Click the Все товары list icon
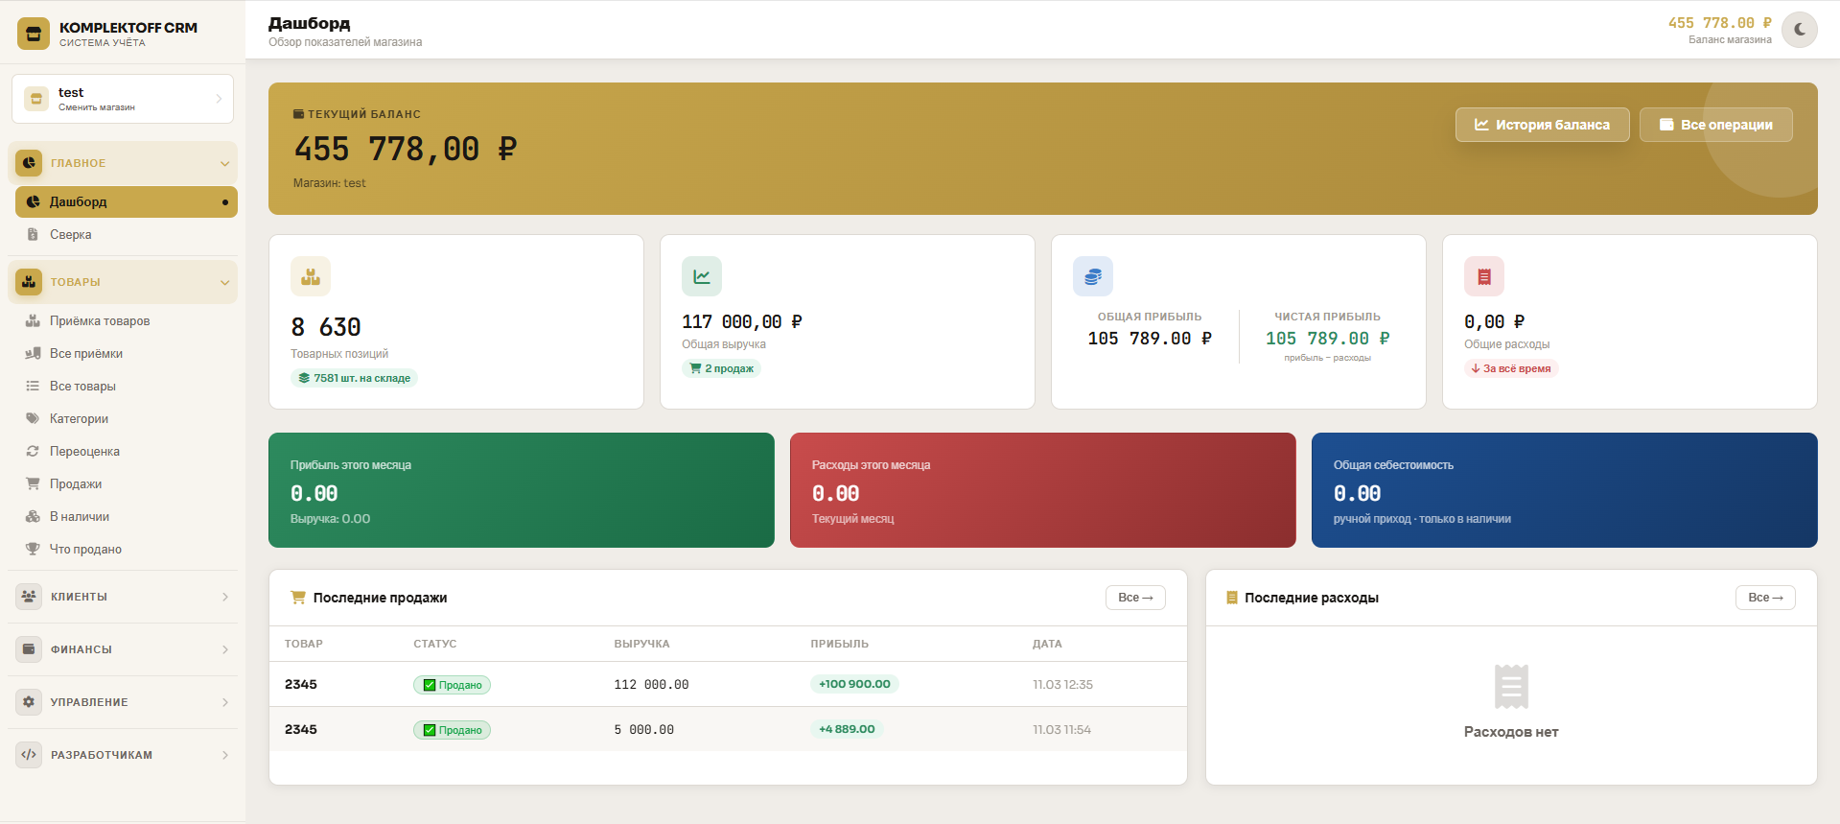Viewport: 1840px width, 824px height. click(33, 387)
